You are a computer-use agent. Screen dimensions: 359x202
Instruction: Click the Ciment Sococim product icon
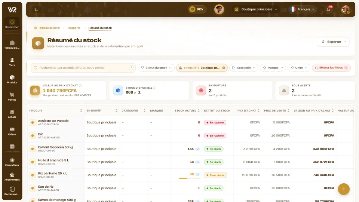click(33, 149)
